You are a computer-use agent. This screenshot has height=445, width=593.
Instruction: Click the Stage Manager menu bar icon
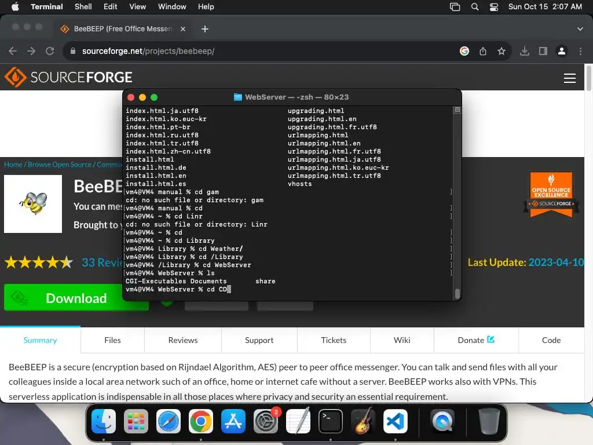coord(455,7)
